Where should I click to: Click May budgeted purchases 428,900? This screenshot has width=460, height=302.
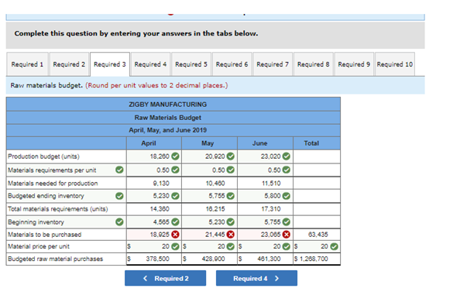coord(213,259)
